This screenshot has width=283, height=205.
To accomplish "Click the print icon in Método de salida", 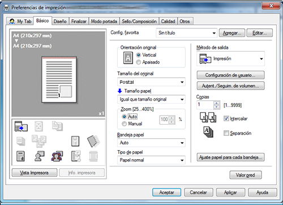I will point(205,59).
